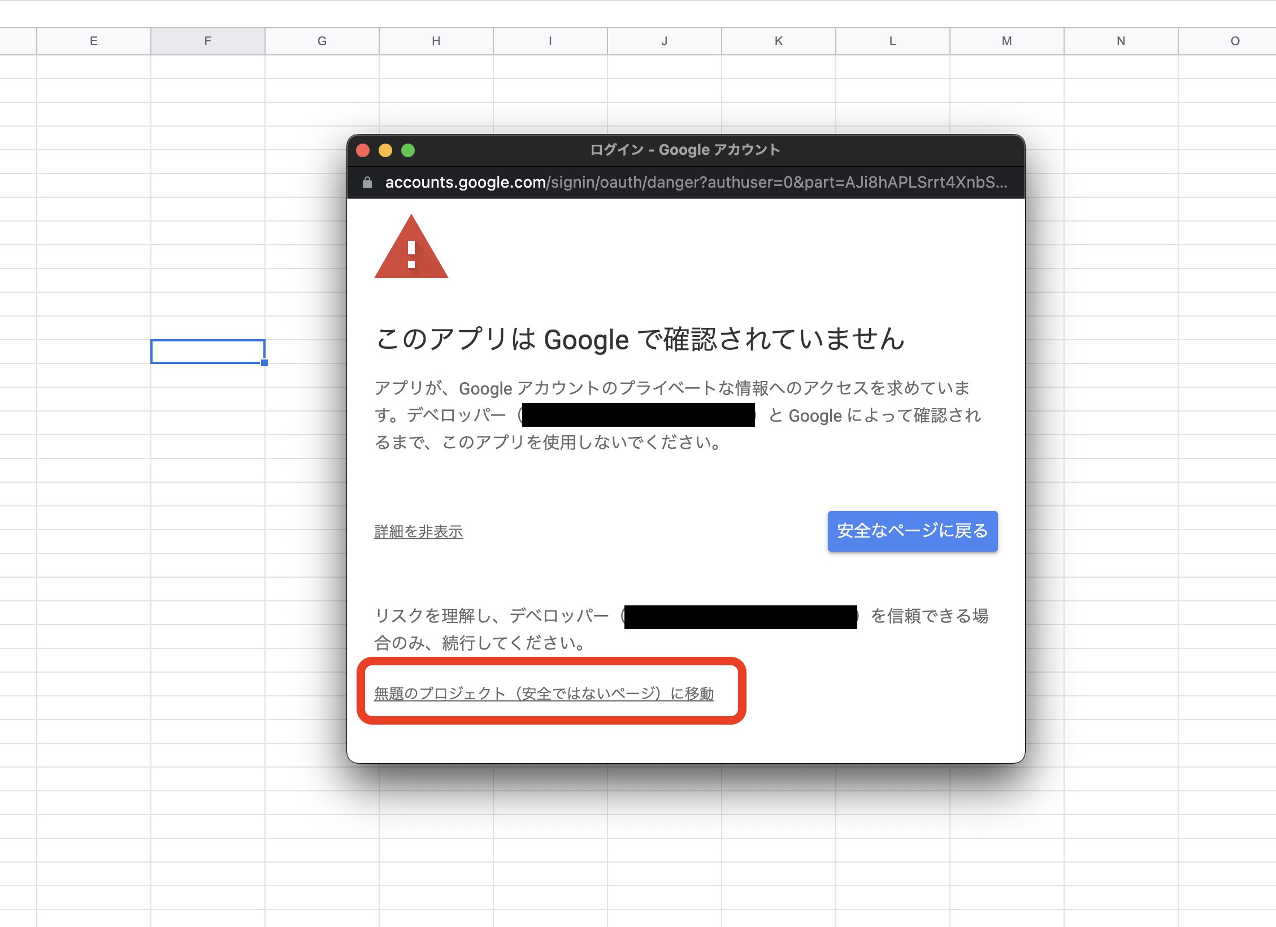The height and width of the screenshot is (927, 1276).
Task: Select column G header in the spreadsheet
Action: pos(322,41)
